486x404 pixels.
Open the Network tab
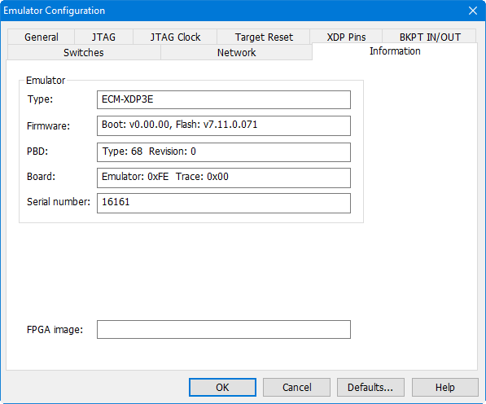tap(237, 52)
